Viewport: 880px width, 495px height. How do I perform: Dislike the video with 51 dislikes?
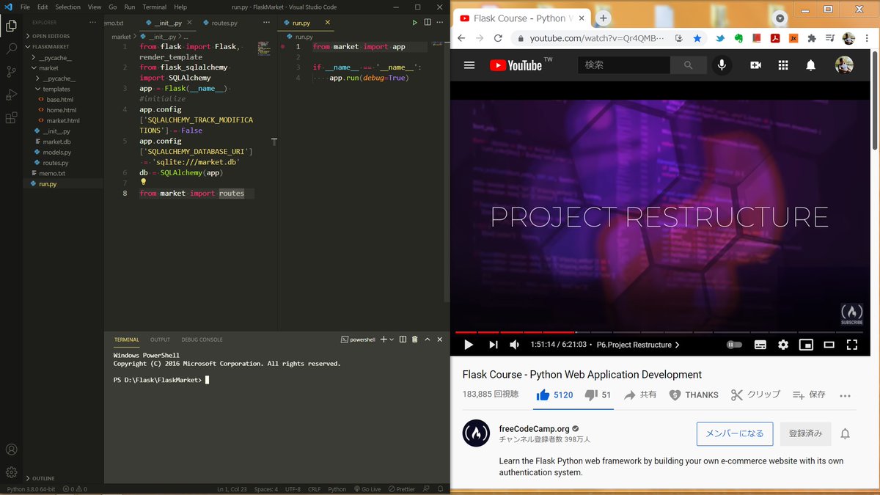[598, 395]
